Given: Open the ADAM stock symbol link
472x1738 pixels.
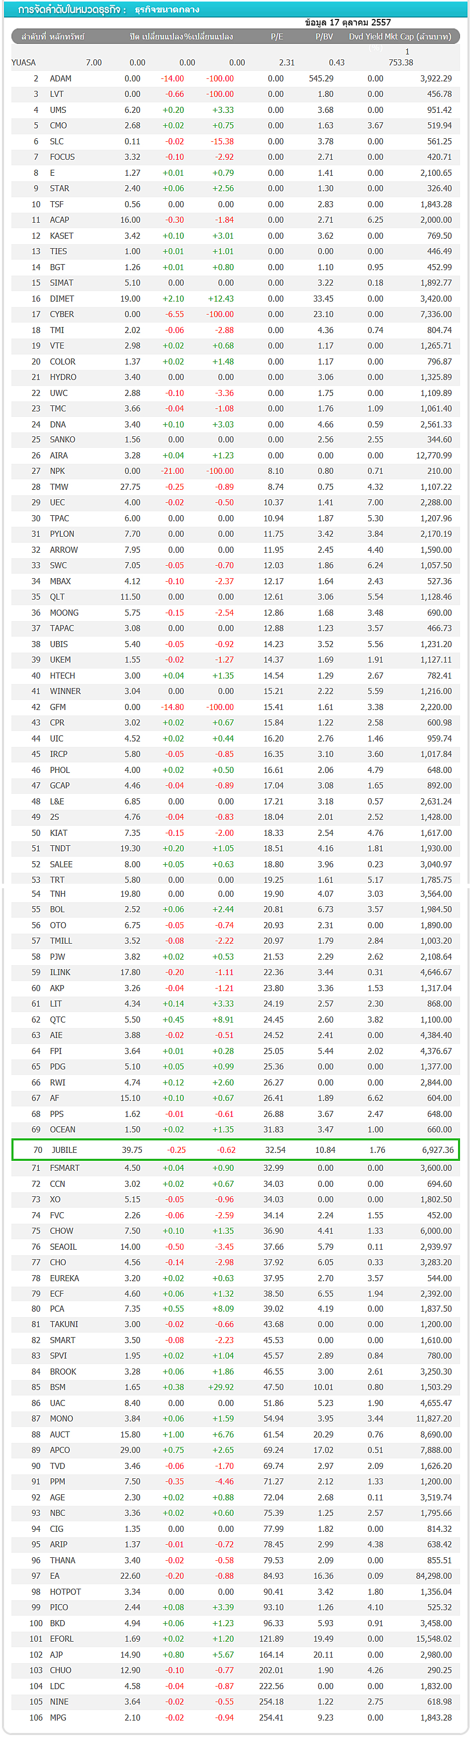Looking at the screenshot, I should coord(61,78).
